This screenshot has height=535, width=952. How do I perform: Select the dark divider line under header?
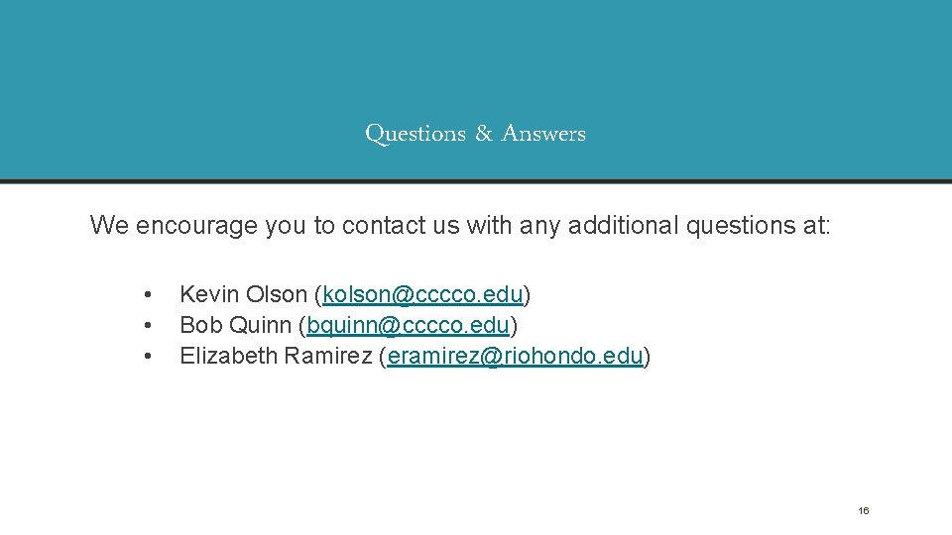pos(476,181)
